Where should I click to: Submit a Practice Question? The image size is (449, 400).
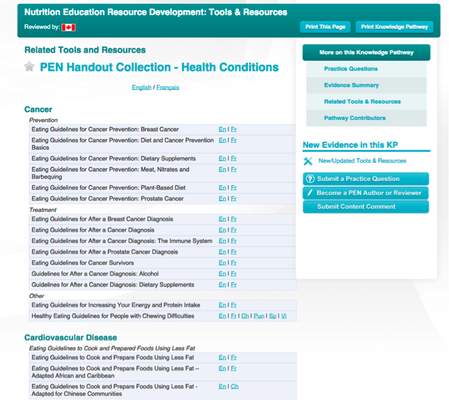[365, 179]
